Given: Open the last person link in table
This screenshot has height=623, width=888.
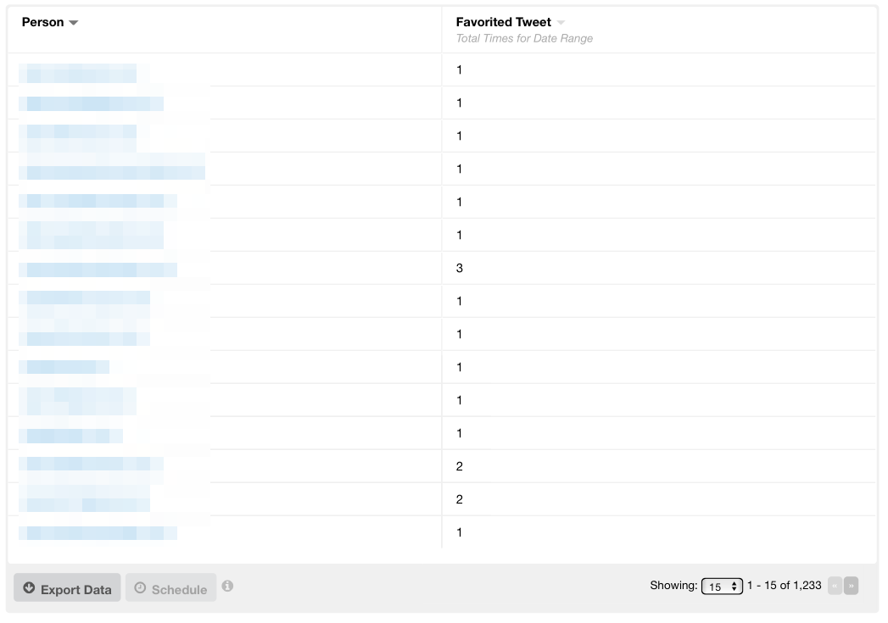Looking at the screenshot, I should [98, 533].
